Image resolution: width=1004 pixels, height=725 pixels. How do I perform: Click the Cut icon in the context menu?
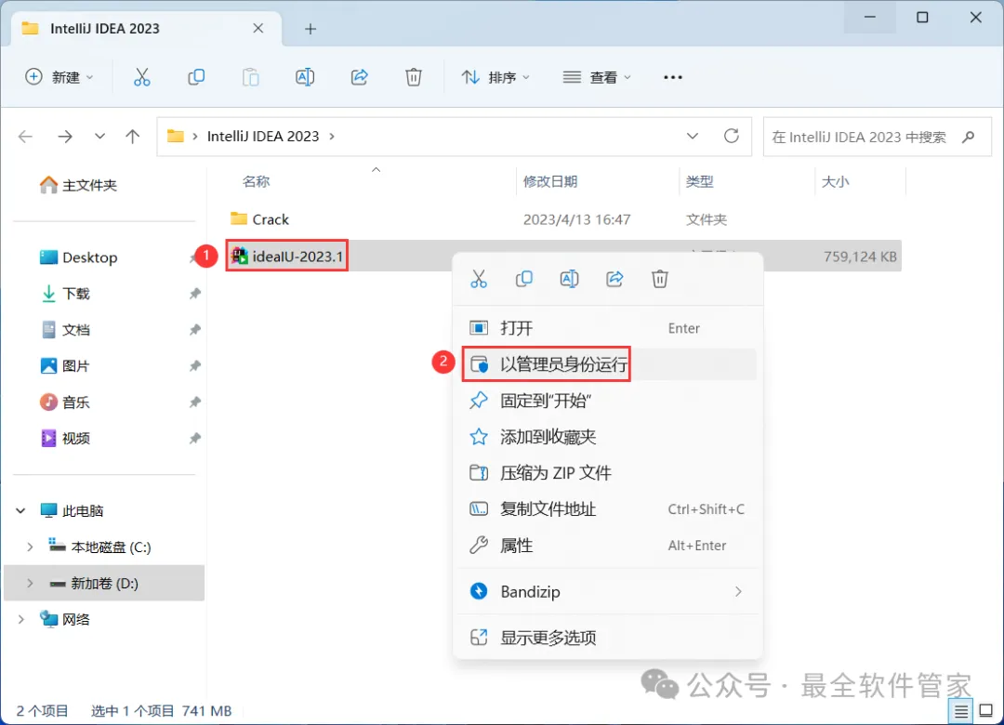479,279
